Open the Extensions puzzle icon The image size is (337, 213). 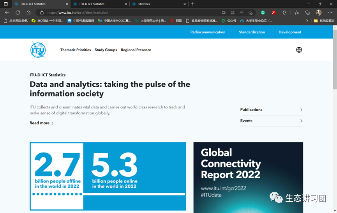point(284,13)
